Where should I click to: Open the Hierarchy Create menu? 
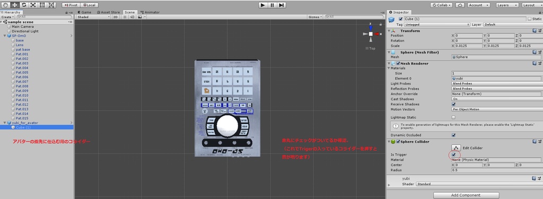[x=7, y=16]
